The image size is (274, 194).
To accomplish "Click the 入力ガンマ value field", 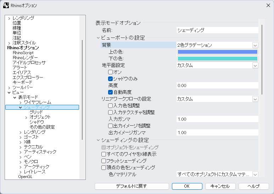I will coord(217,119).
